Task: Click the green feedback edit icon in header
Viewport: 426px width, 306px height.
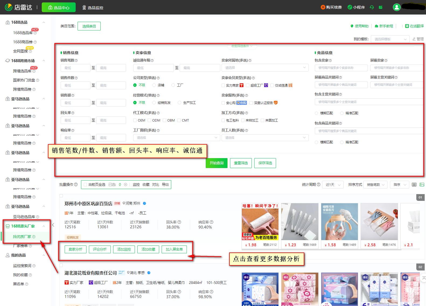Action: tap(380, 7)
